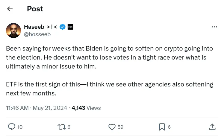Click the "Post" page heading

(35, 9)
